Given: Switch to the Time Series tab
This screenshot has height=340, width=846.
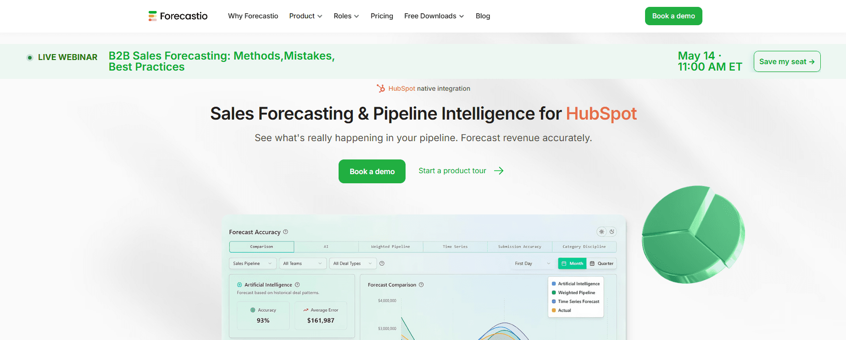Looking at the screenshot, I should tap(455, 247).
